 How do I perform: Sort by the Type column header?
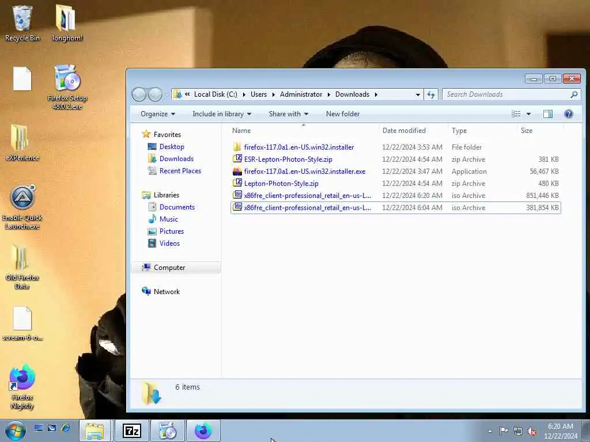[x=482, y=131]
